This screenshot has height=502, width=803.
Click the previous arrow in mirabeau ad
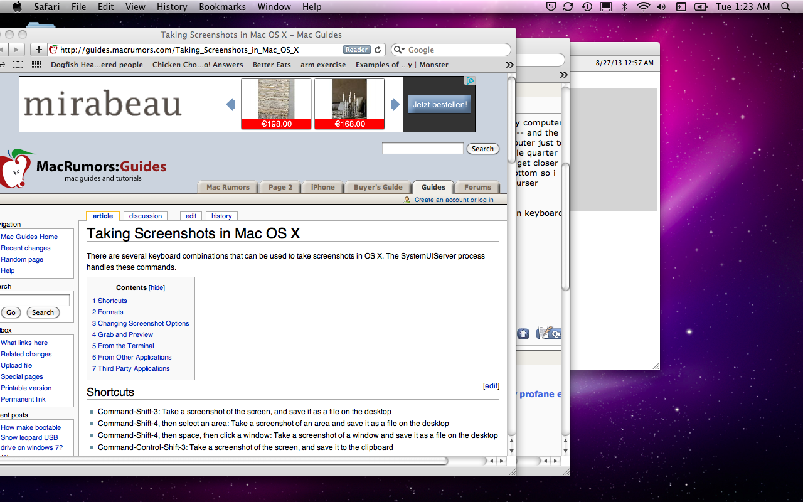[230, 105]
